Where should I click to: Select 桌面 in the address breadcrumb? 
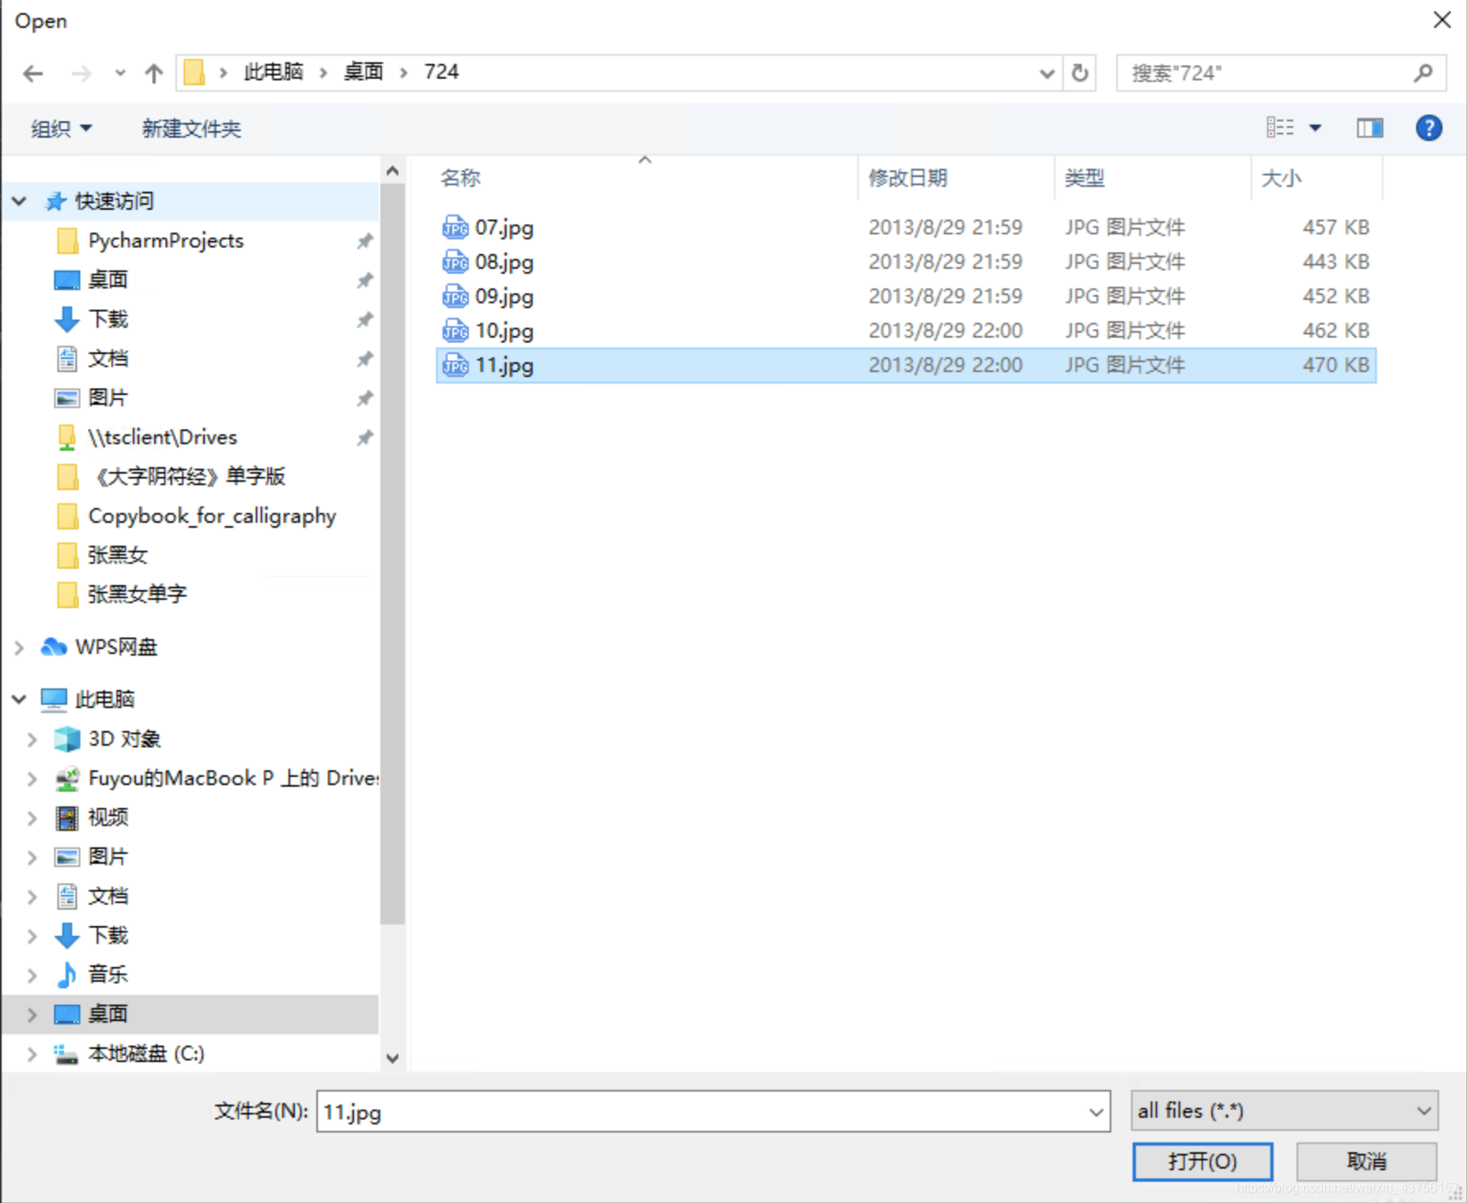click(363, 72)
